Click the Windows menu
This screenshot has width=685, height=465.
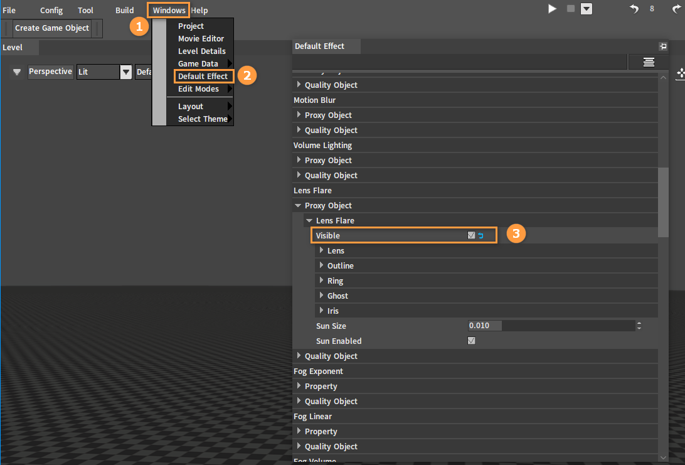click(x=169, y=10)
